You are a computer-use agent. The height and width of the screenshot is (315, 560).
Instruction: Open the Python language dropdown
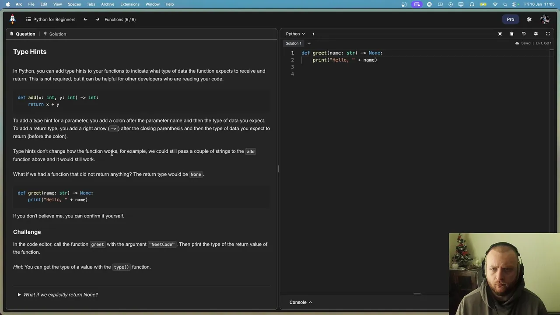295,34
